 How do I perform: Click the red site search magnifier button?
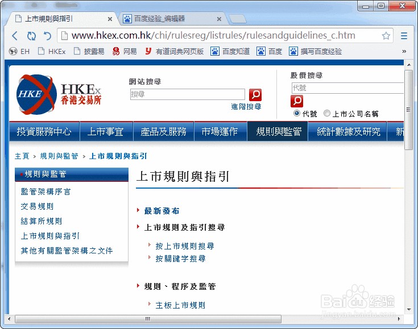(x=255, y=95)
